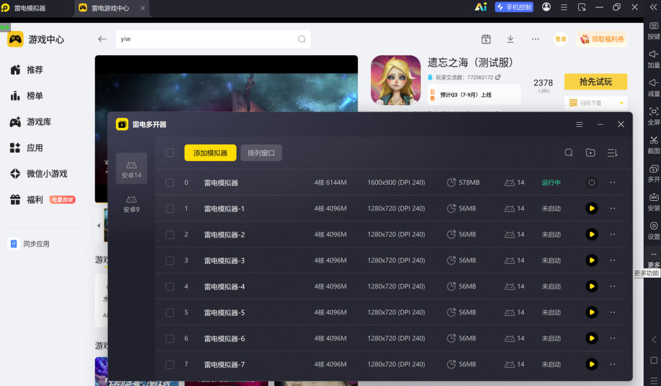Open more options for 雷电模拟器-5

coord(613,312)
